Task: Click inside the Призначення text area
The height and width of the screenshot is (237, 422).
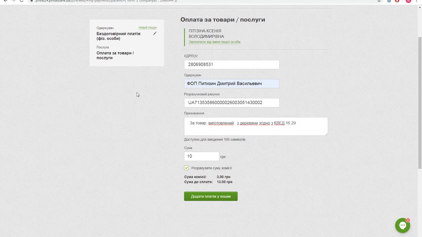Action: [x=256, y=126]
